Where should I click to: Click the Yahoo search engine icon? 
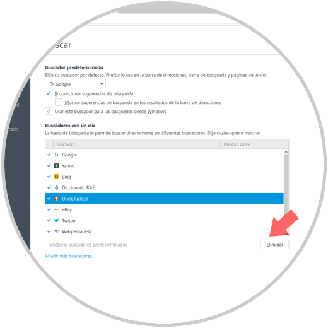tap(56, 165)
